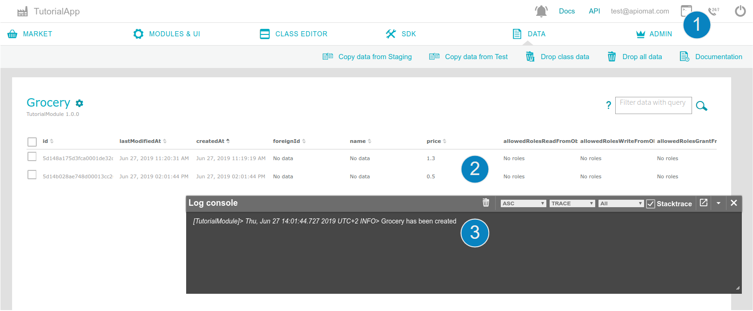753x311 pixels.
Task: Click the Grocery has been created log entry
Action: [325, 221]
